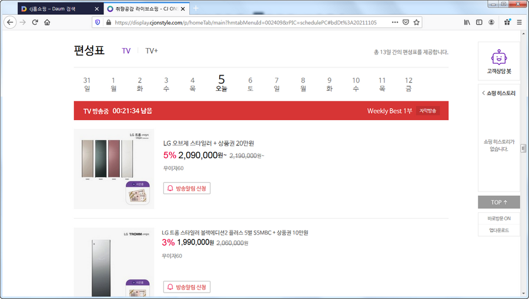Viewport: 529px width, 299px height.
Task: Select date 10 수 in schedule
Action: point(356,84)
